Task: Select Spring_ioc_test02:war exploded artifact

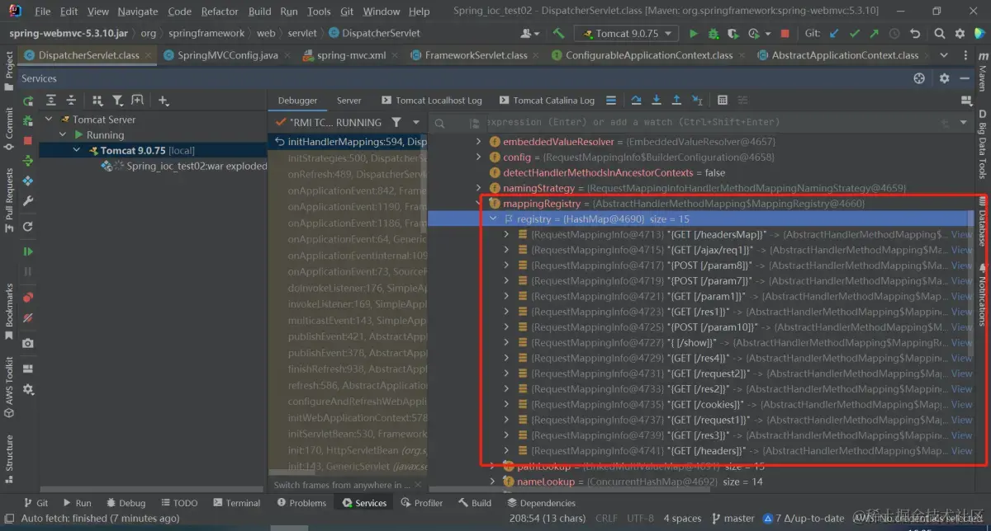Action: pos(197,166)
